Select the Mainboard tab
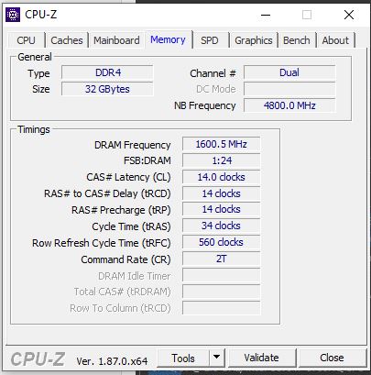This screenshot has height=375, width=371. pos(116,40)
